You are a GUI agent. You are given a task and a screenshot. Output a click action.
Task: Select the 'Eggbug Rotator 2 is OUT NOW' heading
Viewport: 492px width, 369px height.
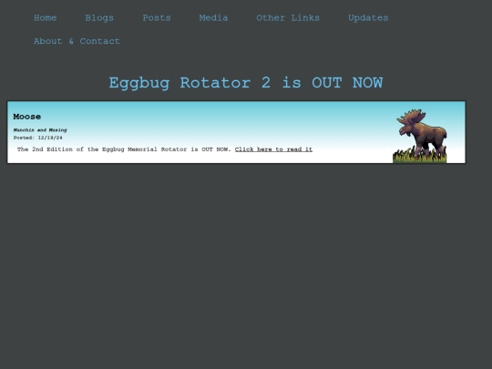pyautogui.click(x=246, y=83)
